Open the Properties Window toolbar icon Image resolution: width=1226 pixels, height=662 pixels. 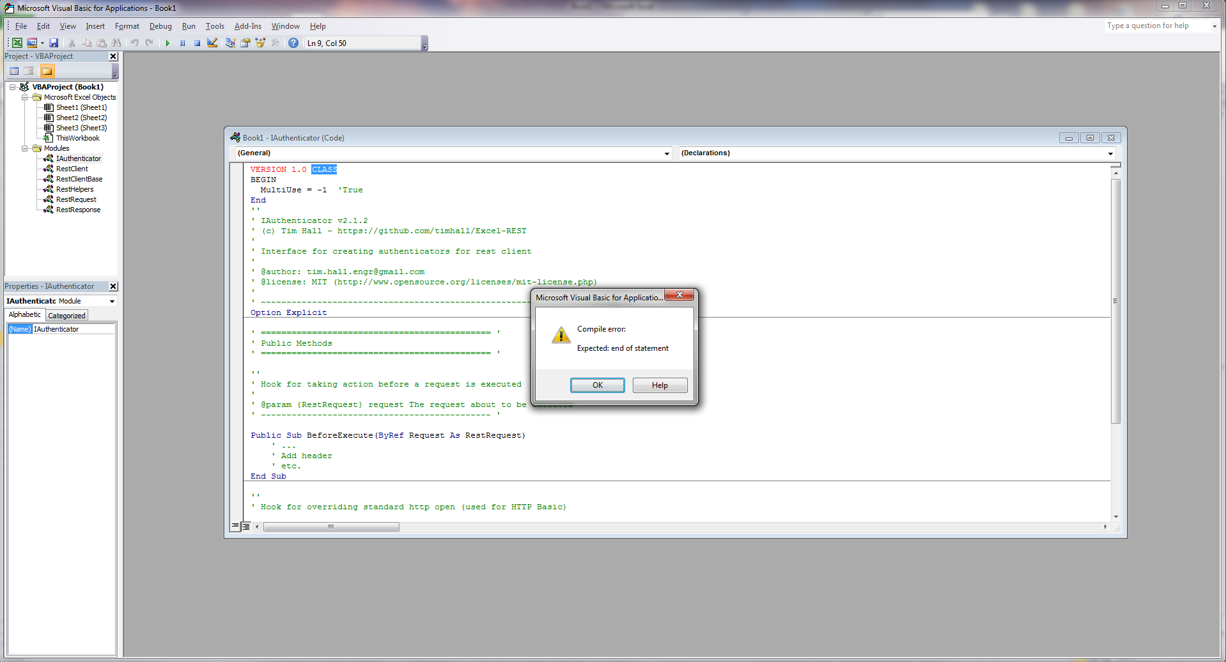coord(245,43)
